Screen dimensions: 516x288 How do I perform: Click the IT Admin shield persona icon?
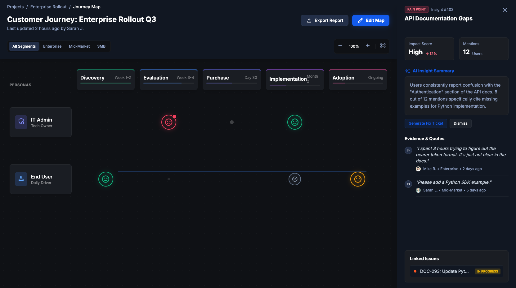[x=21, y=122]
